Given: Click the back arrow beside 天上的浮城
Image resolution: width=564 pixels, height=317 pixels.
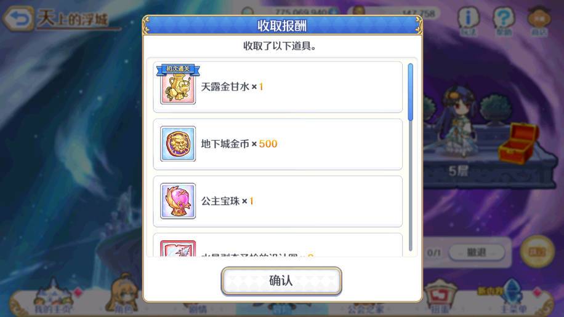Looking at the screenshot, I should [x=18, y=18].
